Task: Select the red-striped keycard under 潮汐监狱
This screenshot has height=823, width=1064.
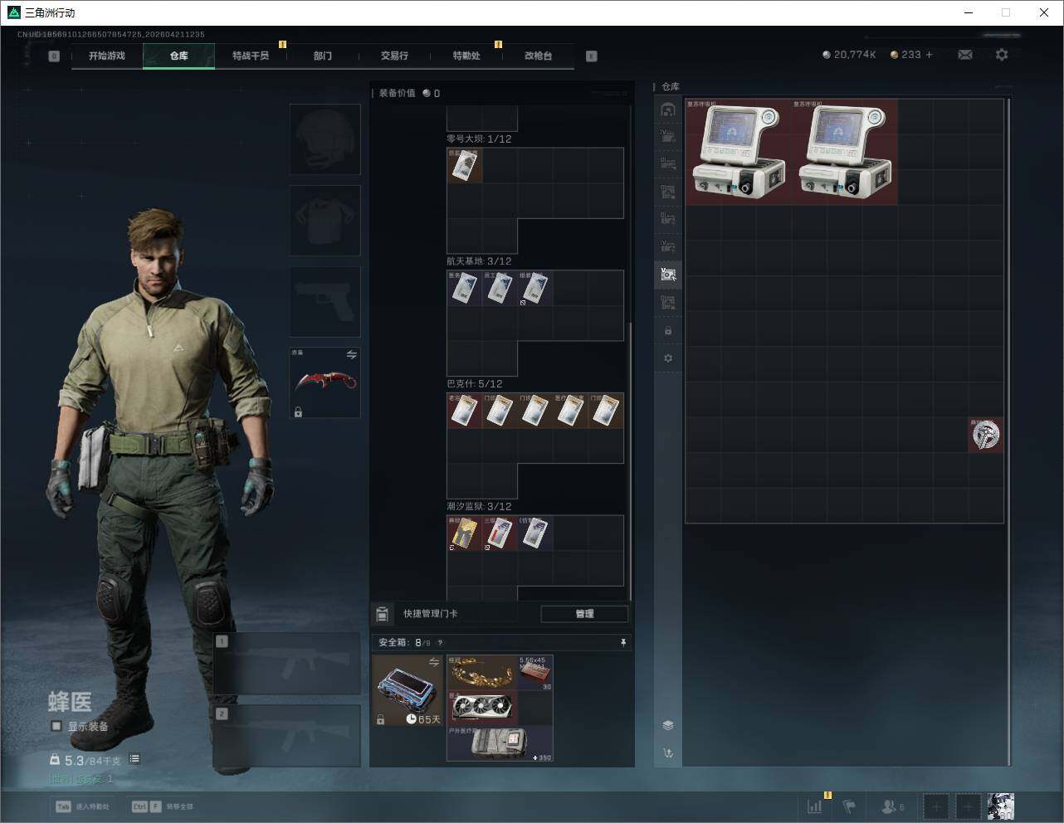Action: (x=500, y=533)
